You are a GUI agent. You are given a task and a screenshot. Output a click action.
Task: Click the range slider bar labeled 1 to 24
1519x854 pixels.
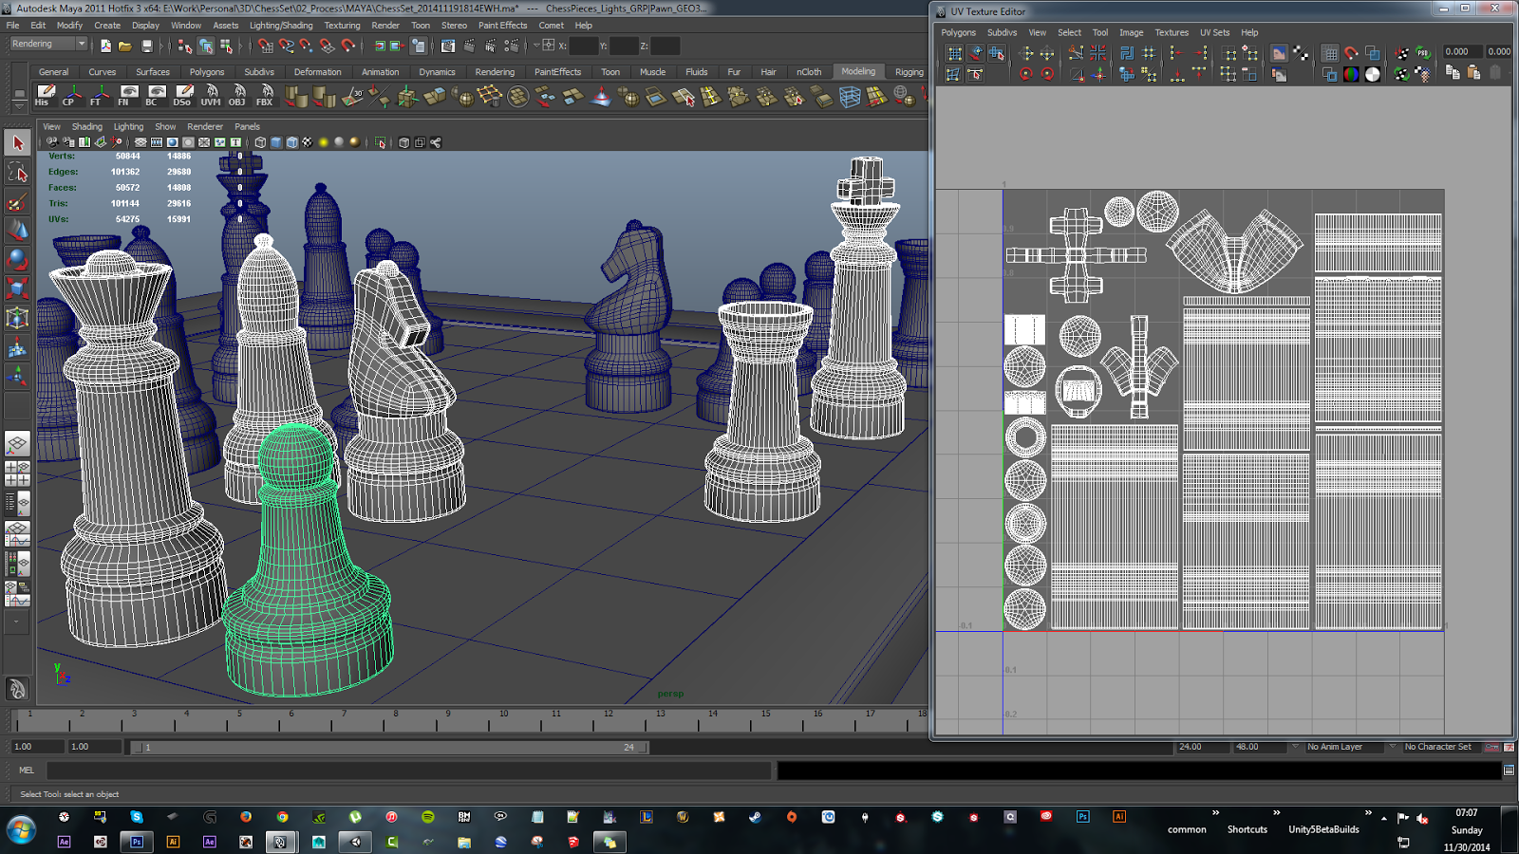tap(389, 748)
